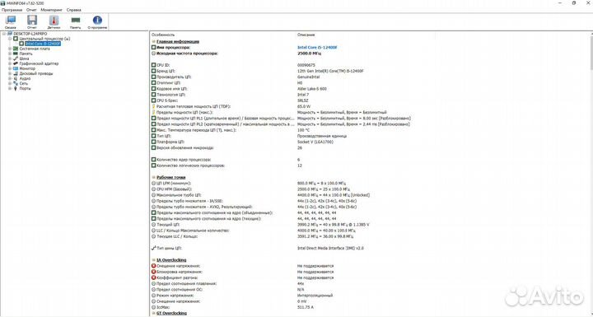Click the red X icon beside Блокировка напряжения
The height and width of the screenshot is (317, 593).
pos(153,272)
